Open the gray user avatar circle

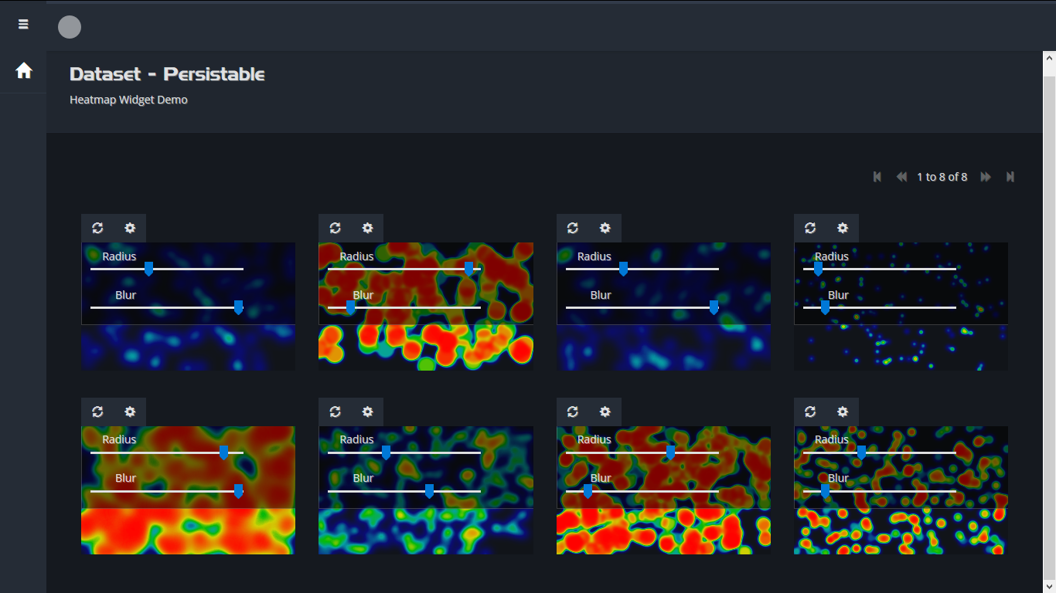70,27
